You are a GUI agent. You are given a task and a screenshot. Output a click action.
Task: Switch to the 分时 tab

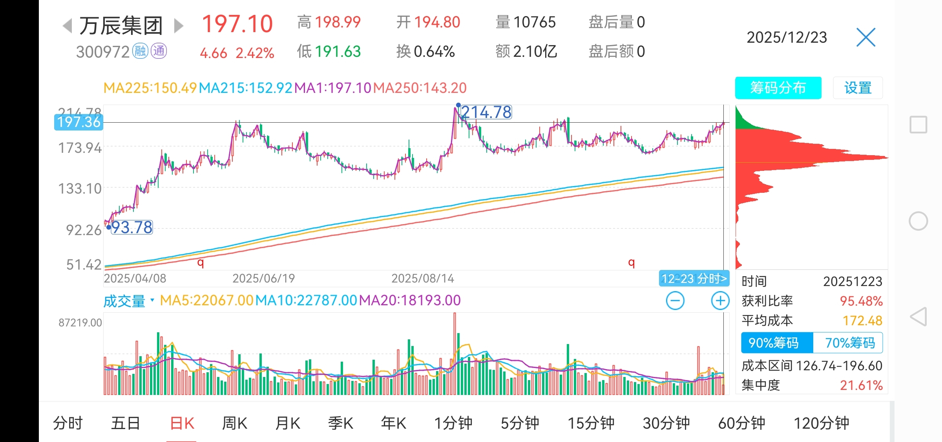[x=68, y=423]
